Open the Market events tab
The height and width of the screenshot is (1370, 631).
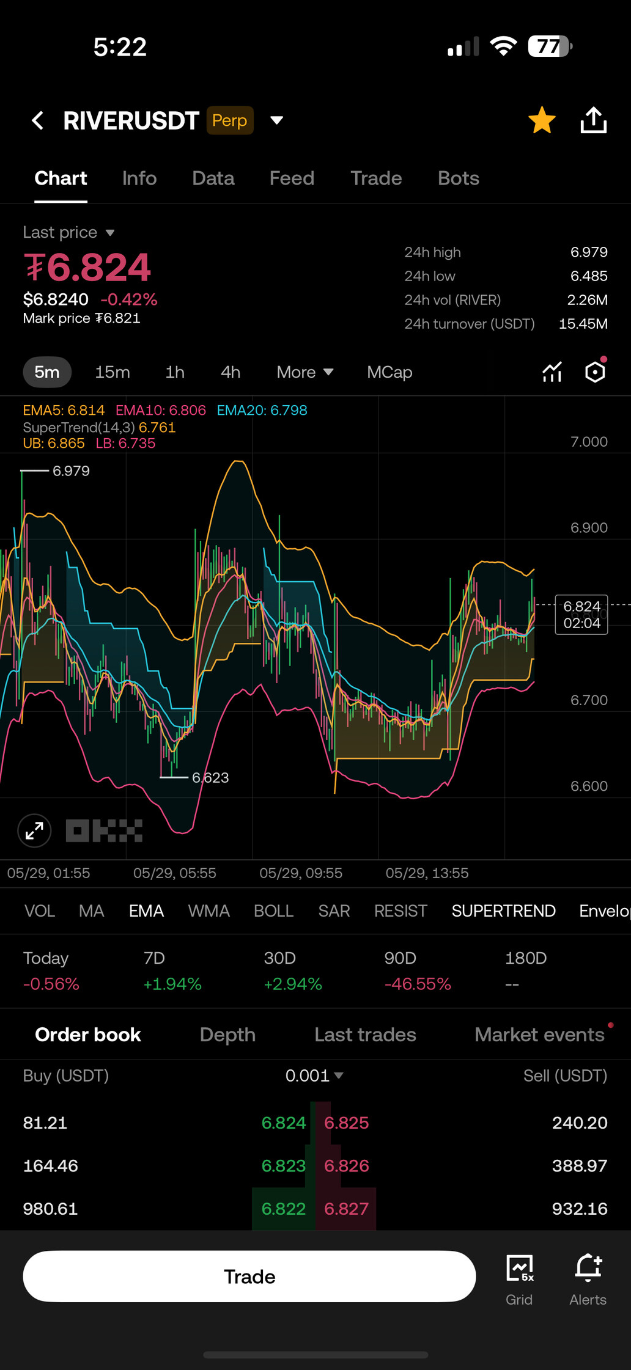(x=539, y=1034)
